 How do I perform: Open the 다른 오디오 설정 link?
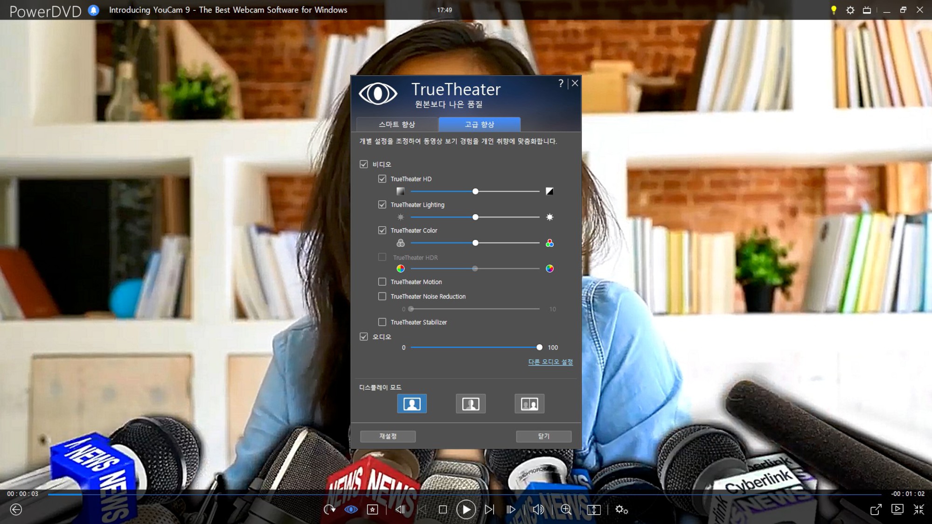[x=550, y=362]
